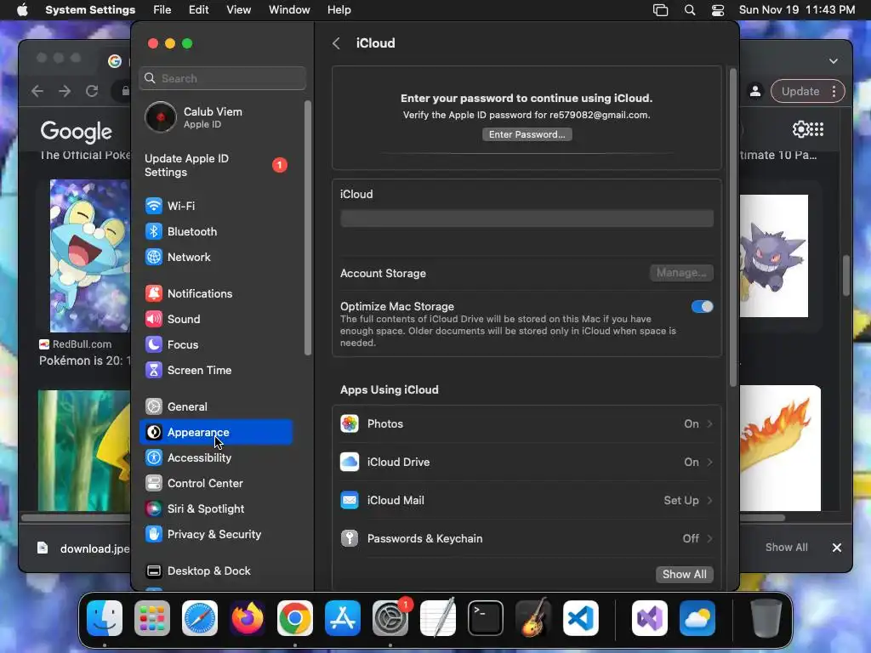Open Finder from the Dock
Screen dimensions: 871x653
[105, 618]
